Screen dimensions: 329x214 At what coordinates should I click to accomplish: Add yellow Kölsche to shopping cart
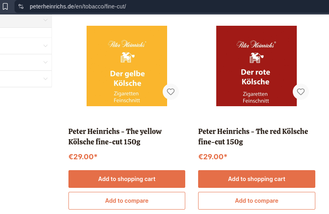tap(127, 179)
